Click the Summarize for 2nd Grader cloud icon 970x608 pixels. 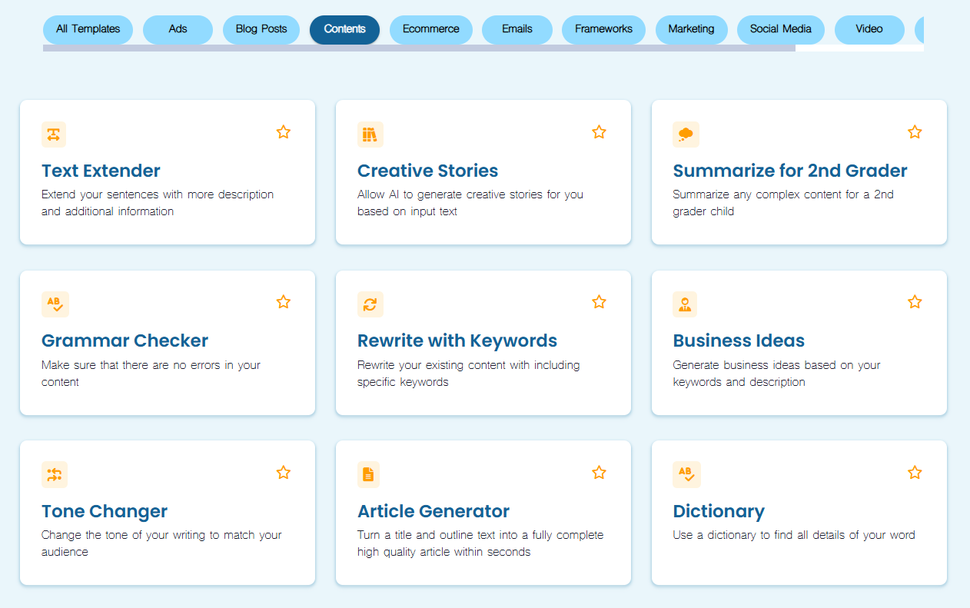[x=686, y=135]
